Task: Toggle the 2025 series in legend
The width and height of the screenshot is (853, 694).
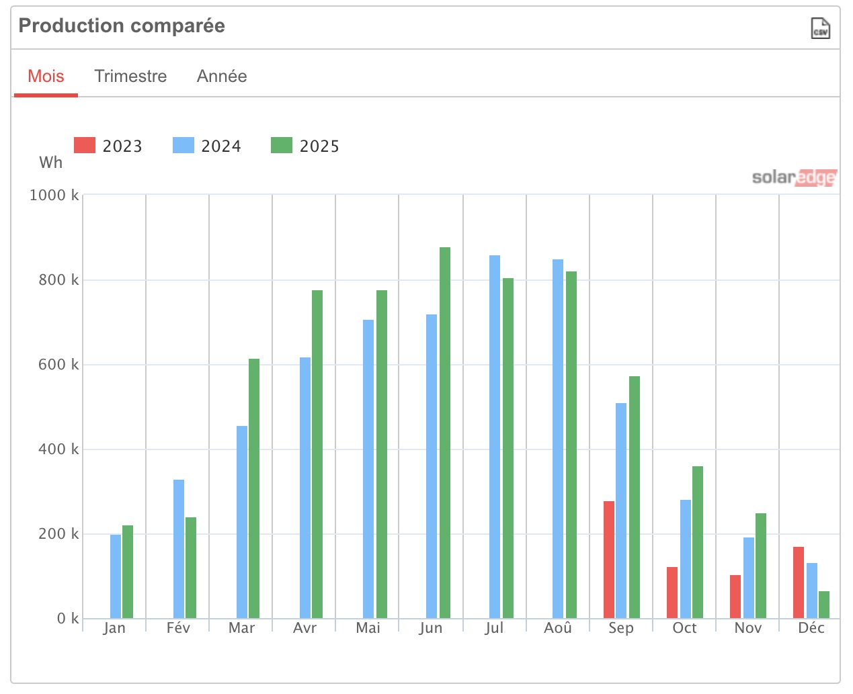Action: [305, 146]
